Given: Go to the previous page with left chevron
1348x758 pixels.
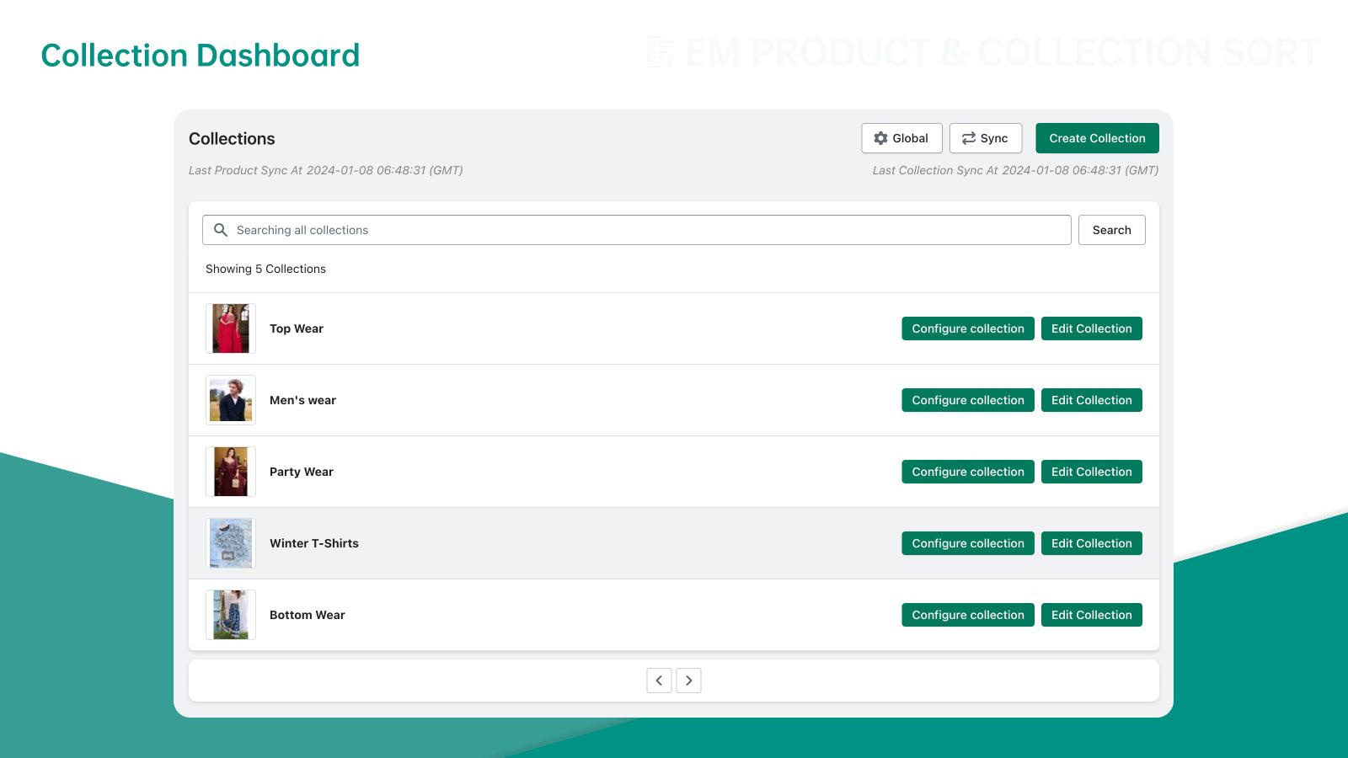Looking at the screenshot, I should [660, 681].
